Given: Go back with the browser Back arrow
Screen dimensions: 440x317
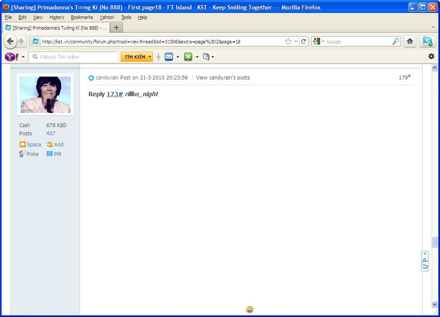Looking at the screenshot, I should point(10,42).
